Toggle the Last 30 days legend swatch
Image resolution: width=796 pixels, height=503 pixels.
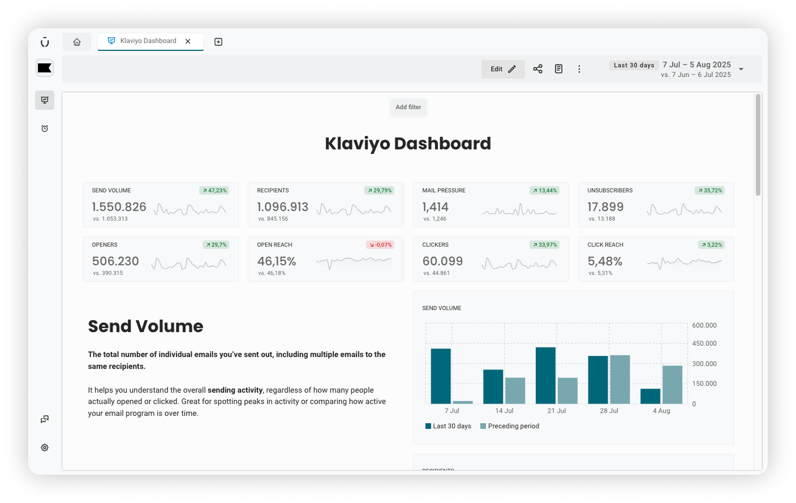[428, 426]
